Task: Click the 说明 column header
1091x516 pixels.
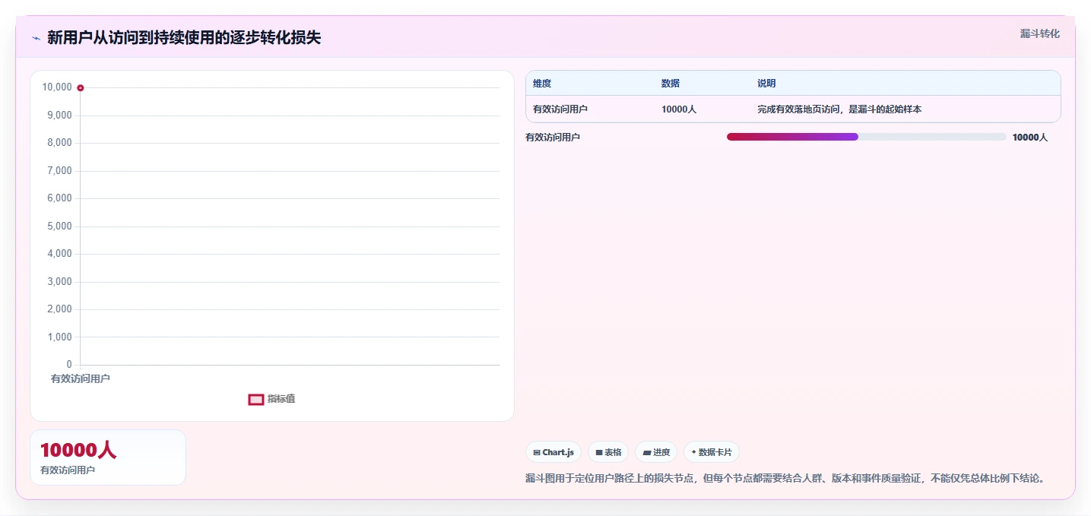Action: click(x=766, y=84)
